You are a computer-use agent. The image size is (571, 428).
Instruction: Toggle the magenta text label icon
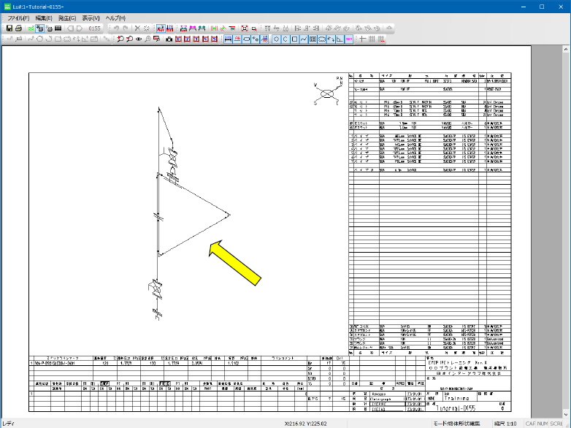pos(348,39)
